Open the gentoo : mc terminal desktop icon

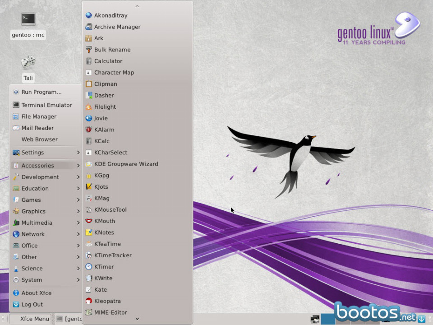[x=28, y=19]
